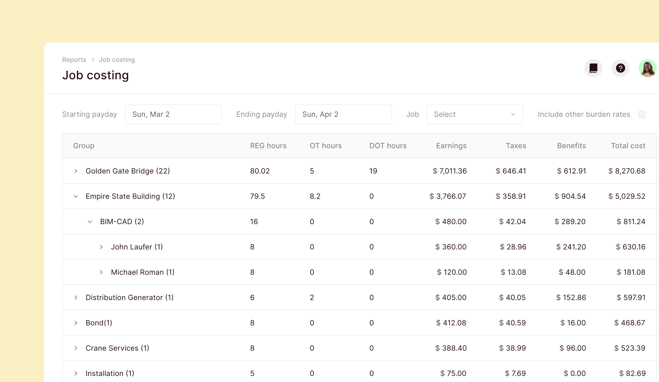
Task: Enable Include other burden rates
Action: (642, 114)
